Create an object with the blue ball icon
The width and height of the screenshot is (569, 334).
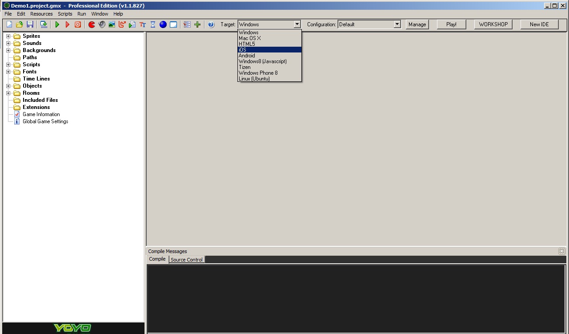[163, 24]
